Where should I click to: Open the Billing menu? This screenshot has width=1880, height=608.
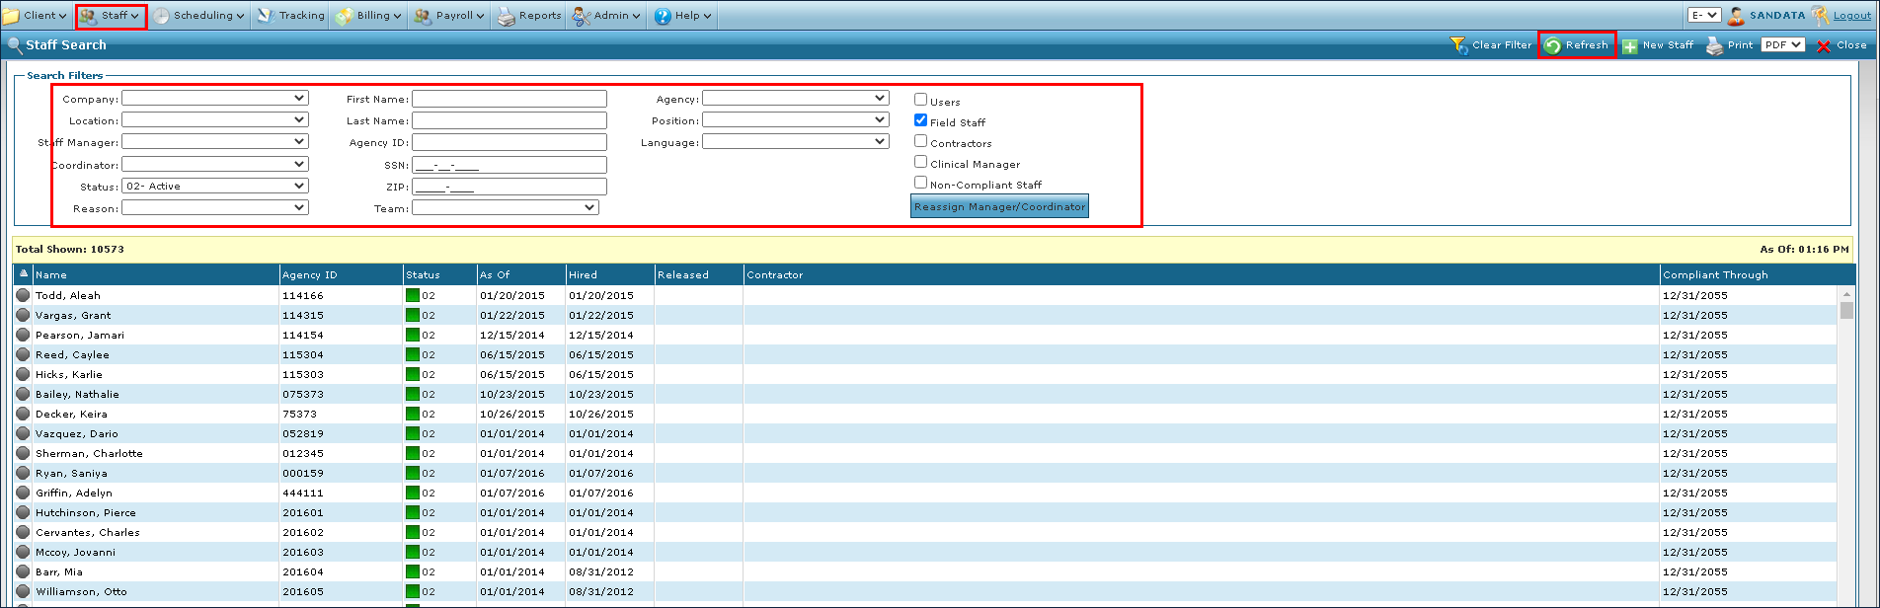[368, 16]
